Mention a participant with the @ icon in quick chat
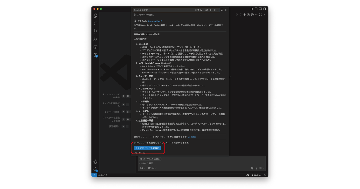Viewport: 360px width, 189px height. pos(207,10)
